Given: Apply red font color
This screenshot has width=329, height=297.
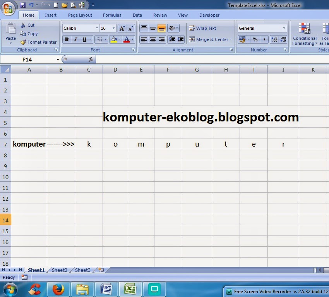Looking at the screenshot, I should point(127,39).
